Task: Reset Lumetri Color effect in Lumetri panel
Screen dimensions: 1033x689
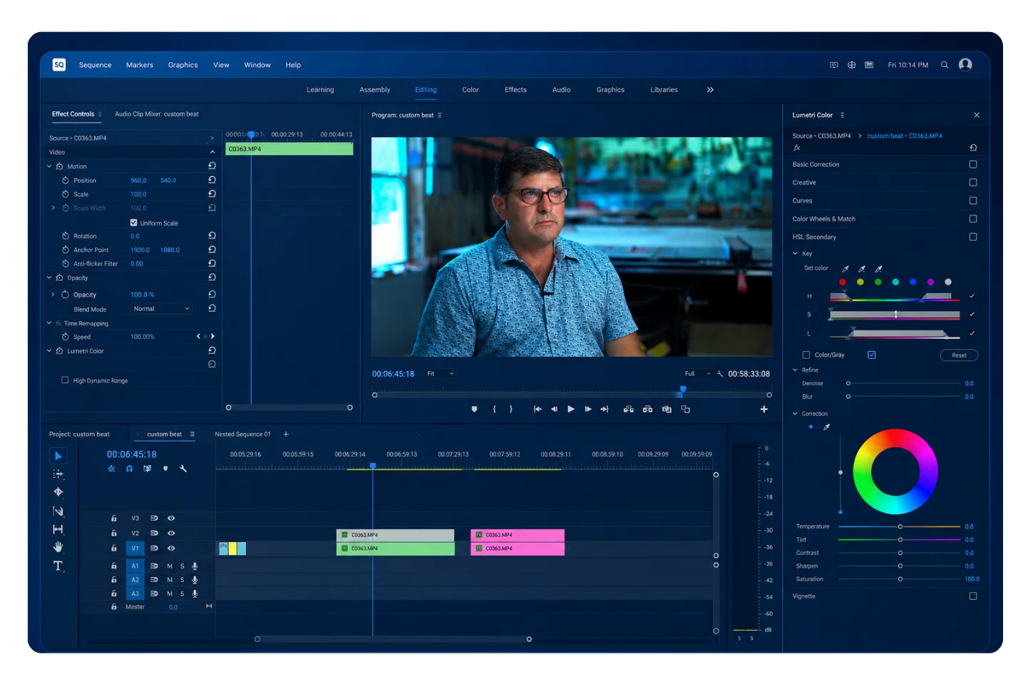Action: coord(973,148)
